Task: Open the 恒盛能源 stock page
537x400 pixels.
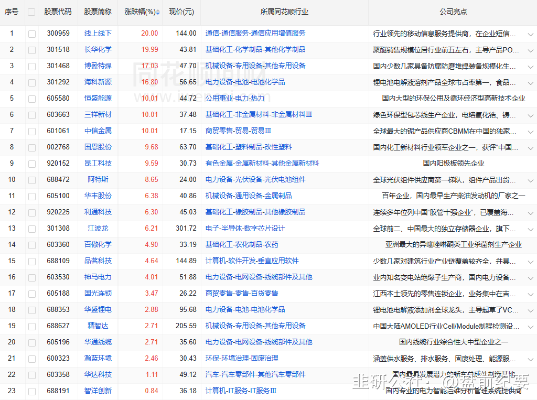Action: pos(98,99)
